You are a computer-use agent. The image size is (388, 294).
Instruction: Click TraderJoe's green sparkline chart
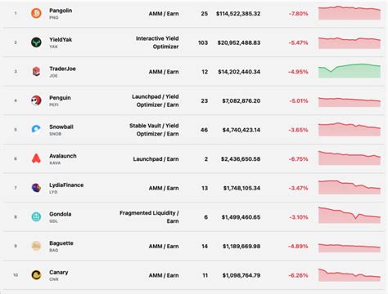350,71
